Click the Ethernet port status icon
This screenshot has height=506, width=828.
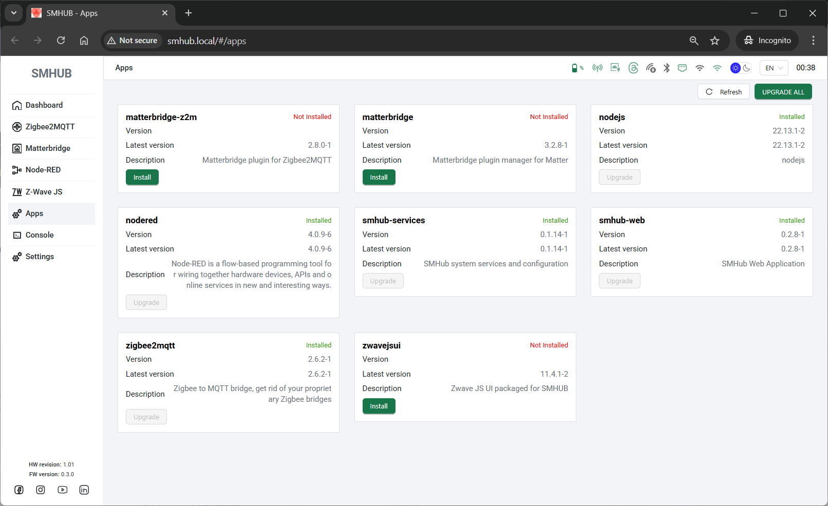(x=682, y=68)
